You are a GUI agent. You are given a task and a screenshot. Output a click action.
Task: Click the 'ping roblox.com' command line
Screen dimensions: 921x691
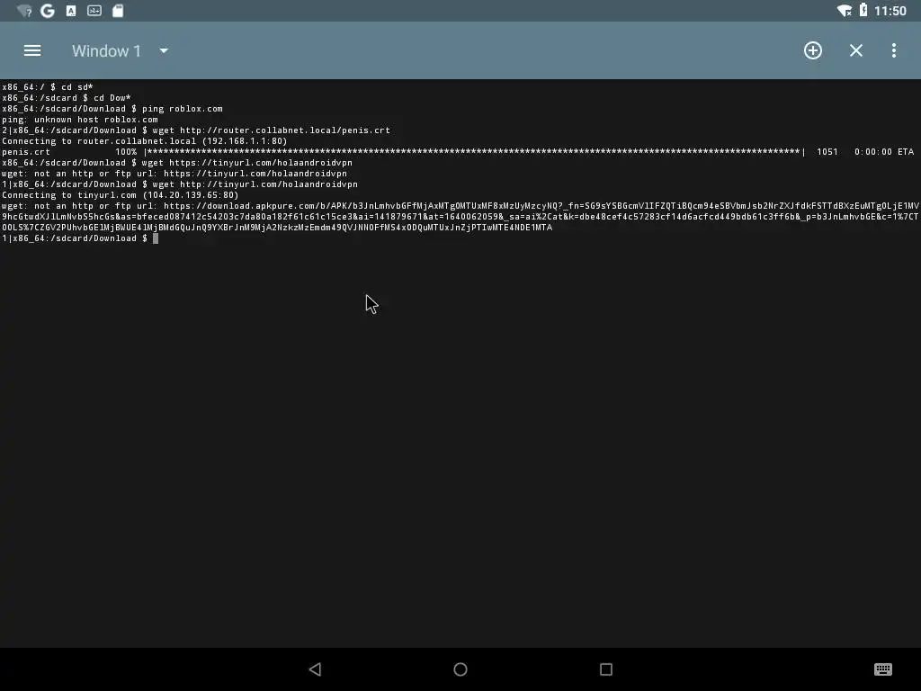pos(112,109)
